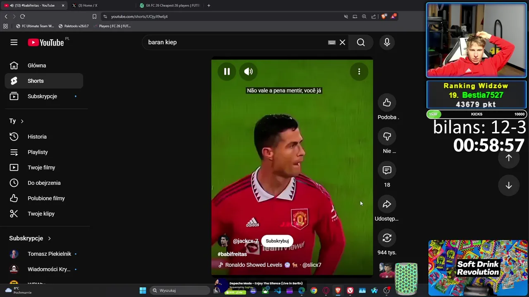
Task: Open Wiadomości Kry... channel subscription
Action: pos(44,269)
